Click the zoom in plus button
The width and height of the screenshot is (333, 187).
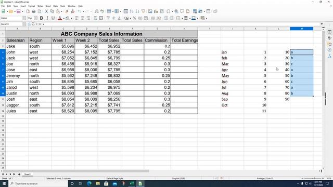click(323, 179)
